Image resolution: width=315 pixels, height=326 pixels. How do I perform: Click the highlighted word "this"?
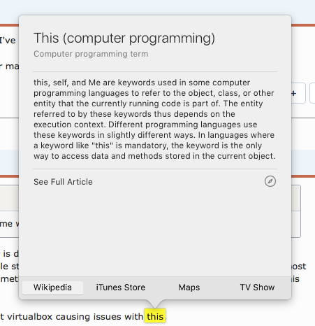[x=155, y=316]
